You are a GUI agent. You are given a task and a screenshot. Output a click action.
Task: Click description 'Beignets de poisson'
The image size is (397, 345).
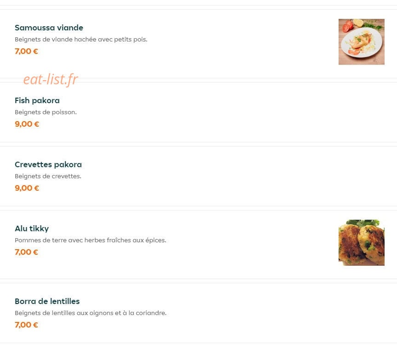pos(45,112)
